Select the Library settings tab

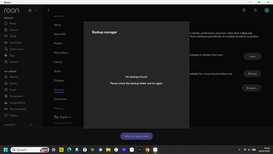coord(58,62)
